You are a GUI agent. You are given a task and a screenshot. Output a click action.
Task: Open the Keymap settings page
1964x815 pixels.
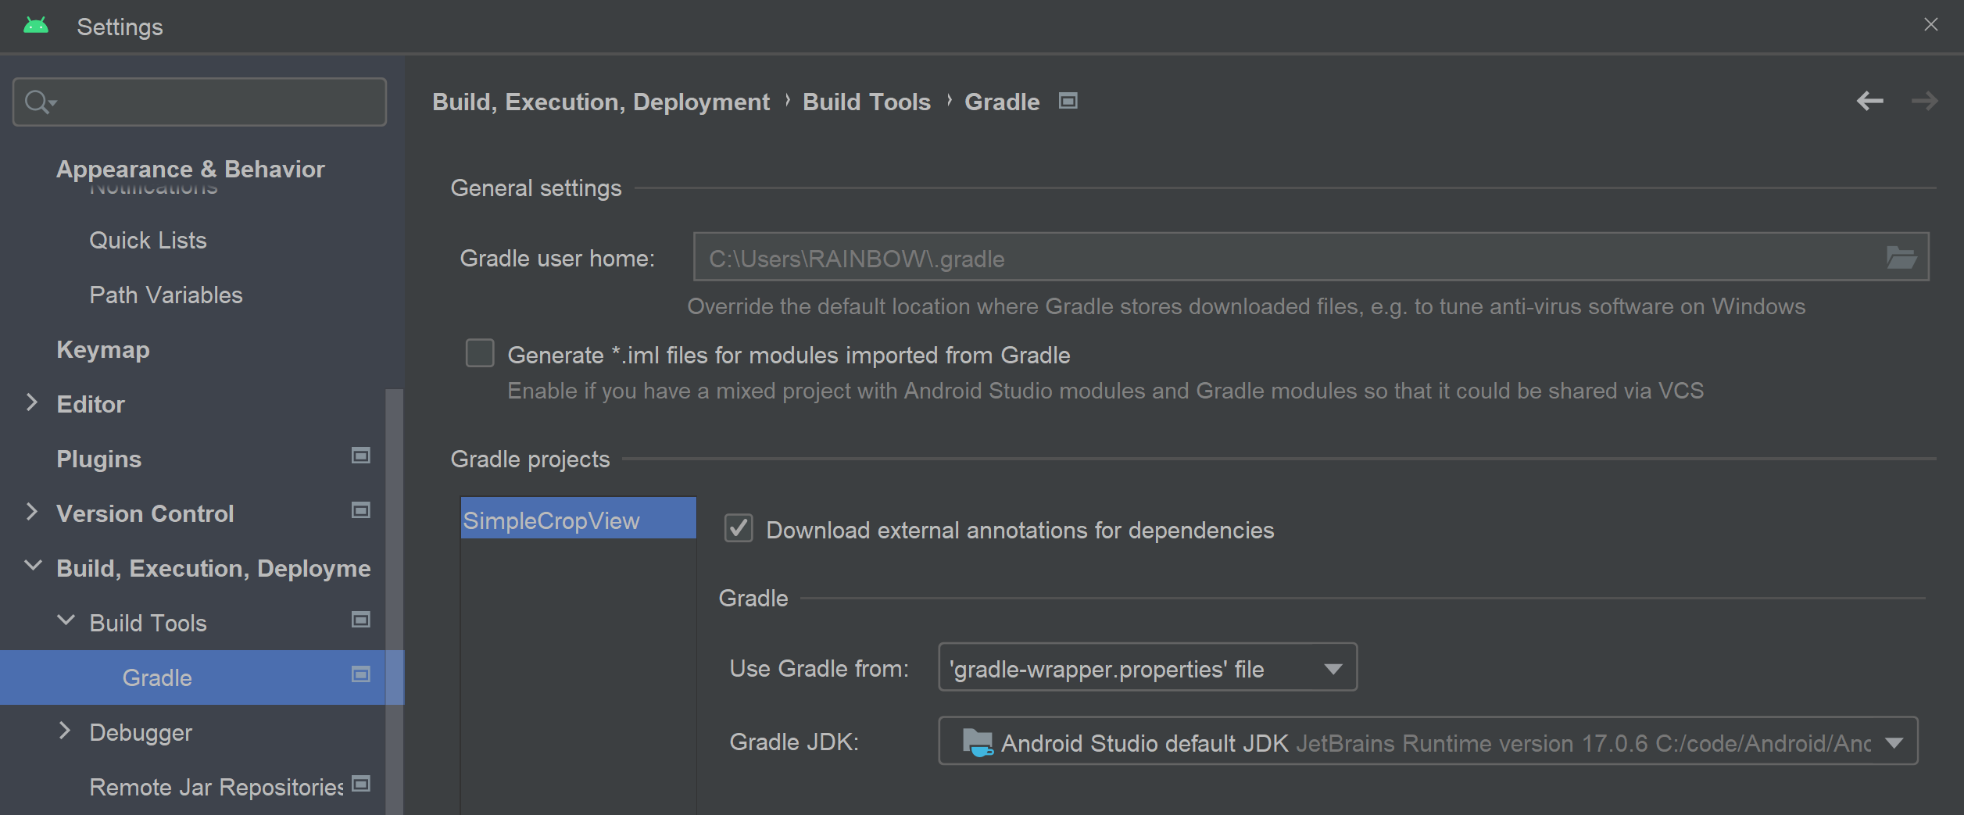[x=103, y=350]
